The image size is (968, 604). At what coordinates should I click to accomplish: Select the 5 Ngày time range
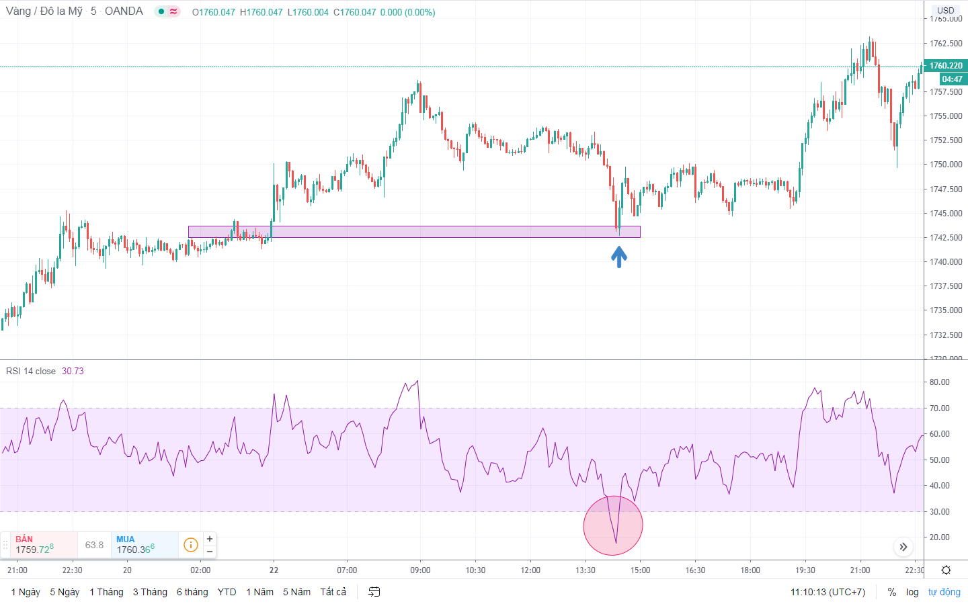pyautogui.click(x=65, y=592)
